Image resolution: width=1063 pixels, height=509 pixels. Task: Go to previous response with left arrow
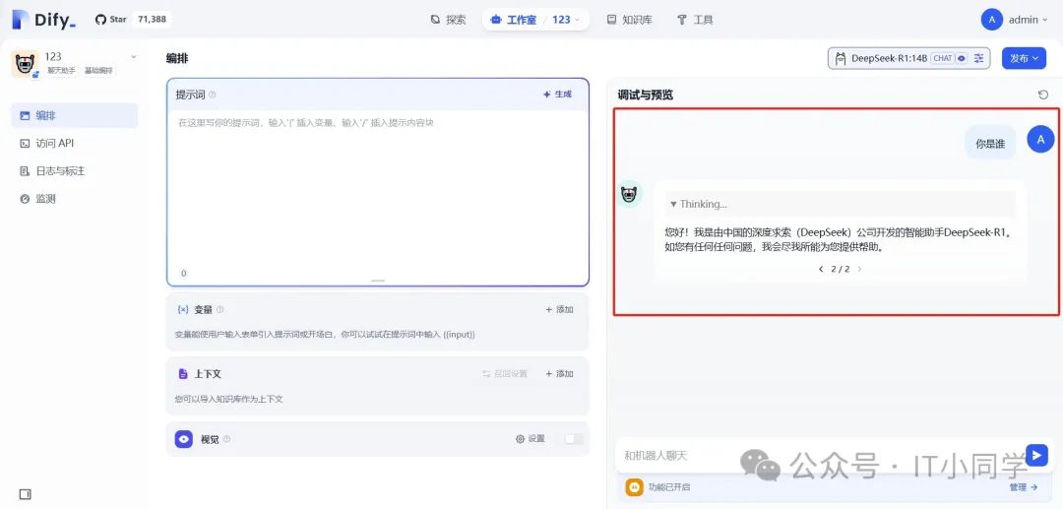click(x=821, y=269)
